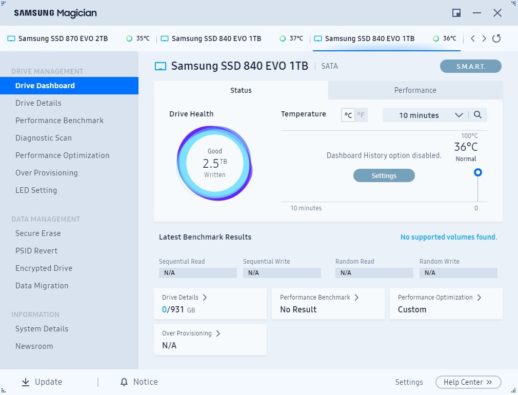Click the S.M.A.R.T. button

(x=470, y=67)
